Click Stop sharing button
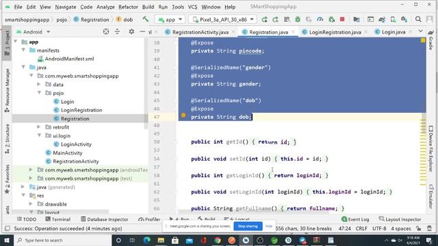The width and height of the screenshot is (438, 246). [248, 226]
